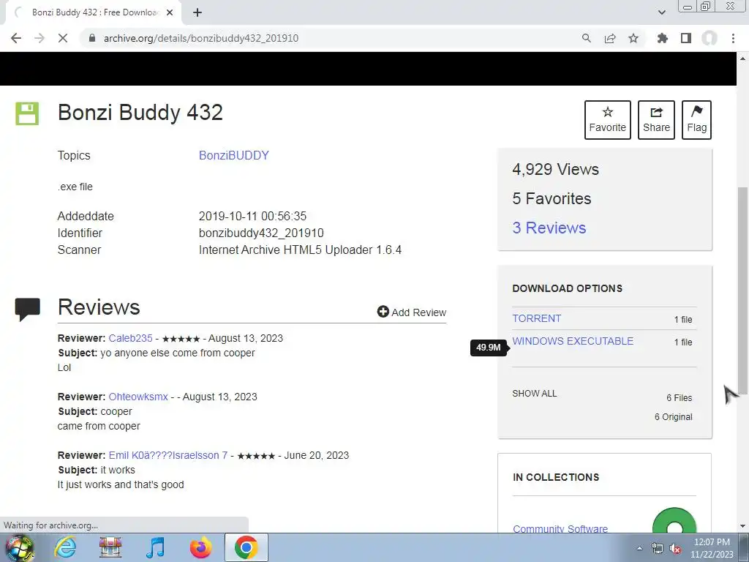Click SHOW ALL files

tap(535, 393)
